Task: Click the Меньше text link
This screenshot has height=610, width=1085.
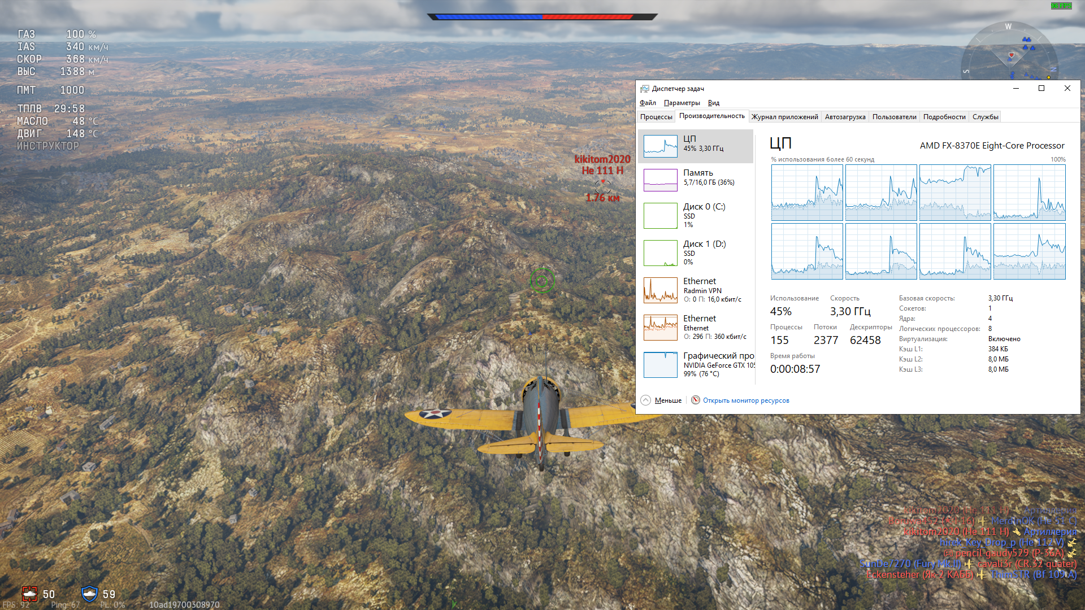Action: [x=668, y=400]
